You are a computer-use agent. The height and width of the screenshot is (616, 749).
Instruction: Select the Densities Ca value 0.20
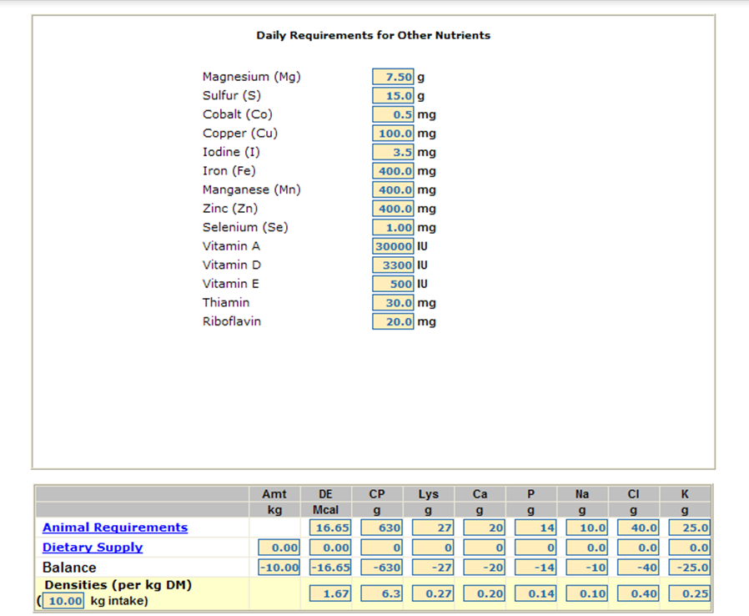(x=484, y=593)
